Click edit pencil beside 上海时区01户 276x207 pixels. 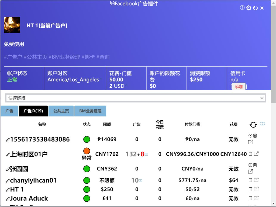click(8, 154)
